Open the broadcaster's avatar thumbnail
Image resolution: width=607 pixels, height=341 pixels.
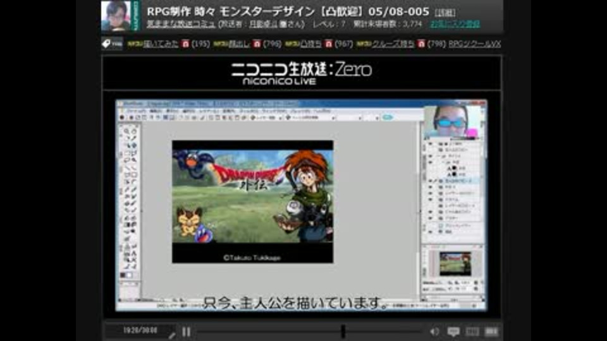[116, 16]
